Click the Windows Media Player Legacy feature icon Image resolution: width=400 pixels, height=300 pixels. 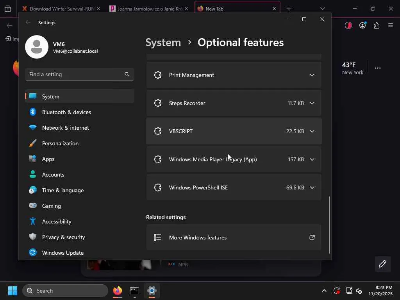click(x=158, y=159)
